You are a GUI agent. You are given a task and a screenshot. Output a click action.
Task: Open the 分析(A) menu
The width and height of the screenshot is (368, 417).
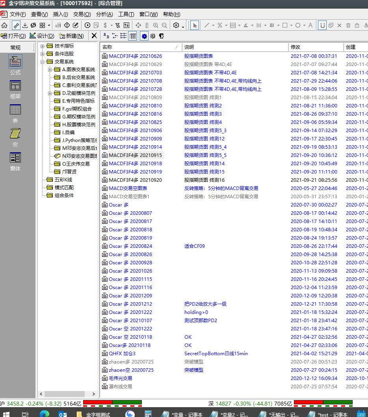point(104,15)
